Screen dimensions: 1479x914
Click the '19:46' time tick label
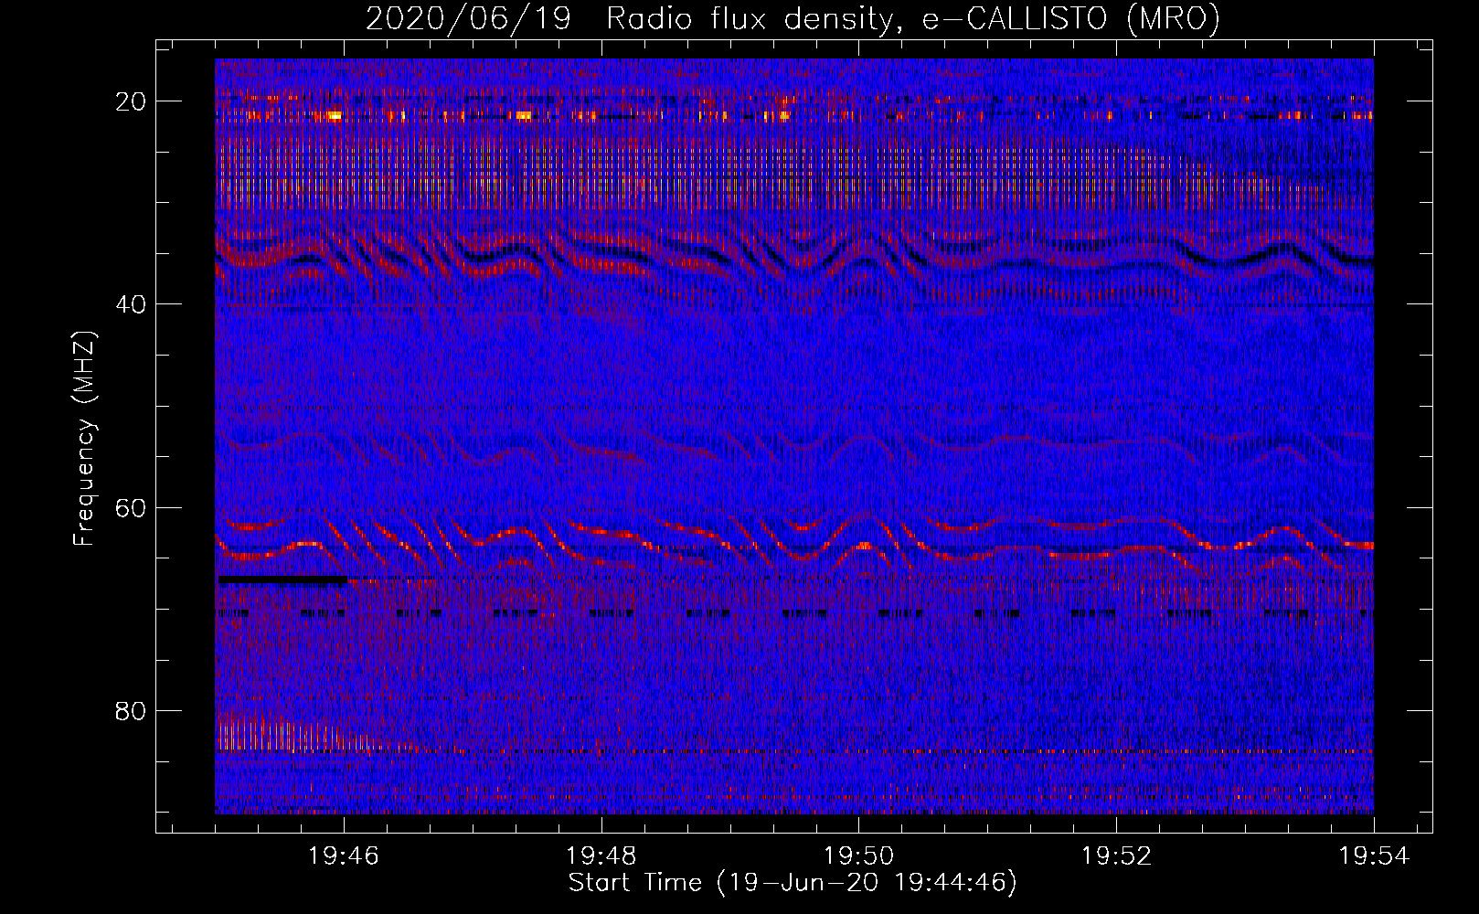pos(344,856)
